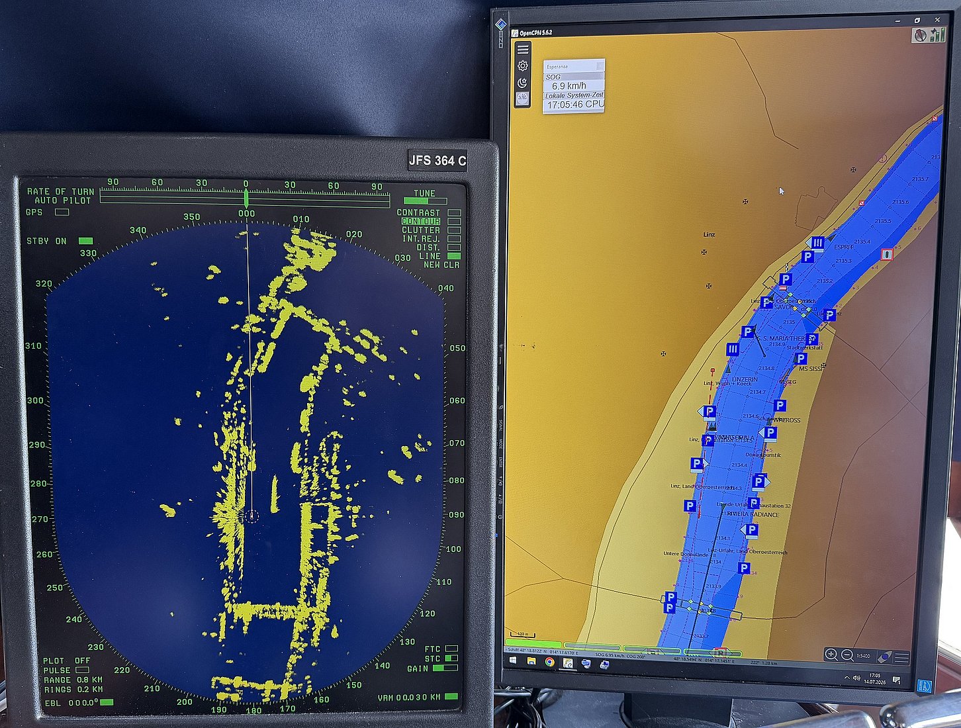The image size is (961, 728).
Task: Click the ship follow icon beside the scale
Action: [x=884, y=657]
